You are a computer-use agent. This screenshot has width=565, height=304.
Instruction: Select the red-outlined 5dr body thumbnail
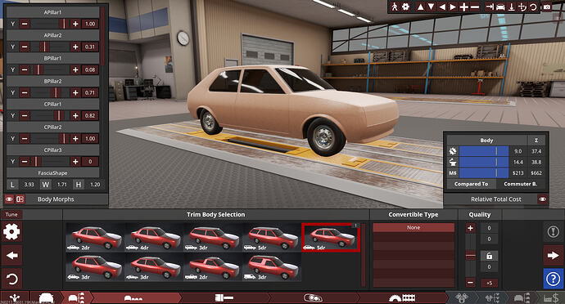coord(331,237)
